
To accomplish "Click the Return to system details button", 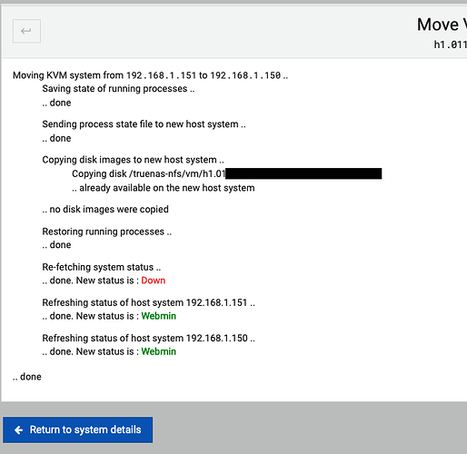I will point(78,429).
